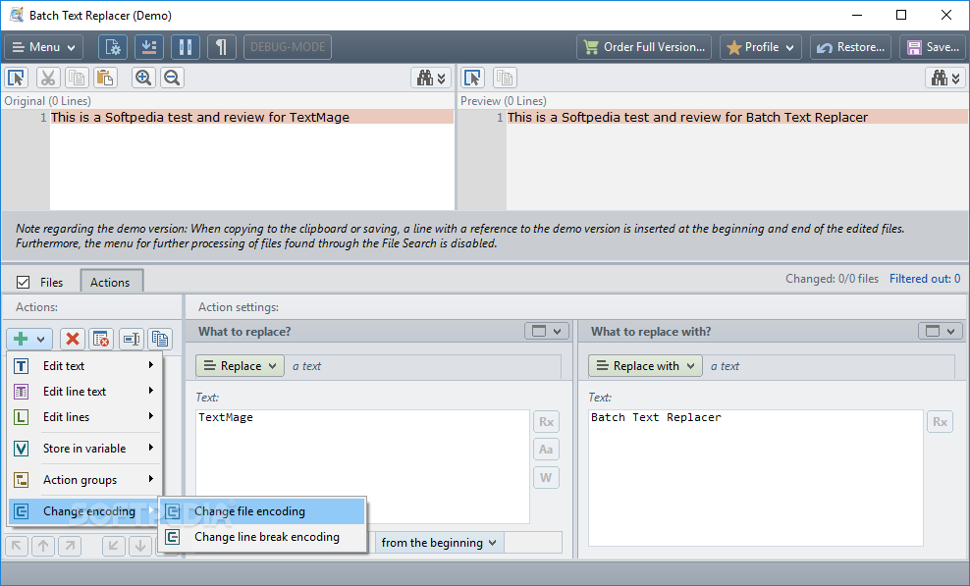Click select-all icon in Original pane
Viewport: 970px width, 586px height.
point(16,78)
